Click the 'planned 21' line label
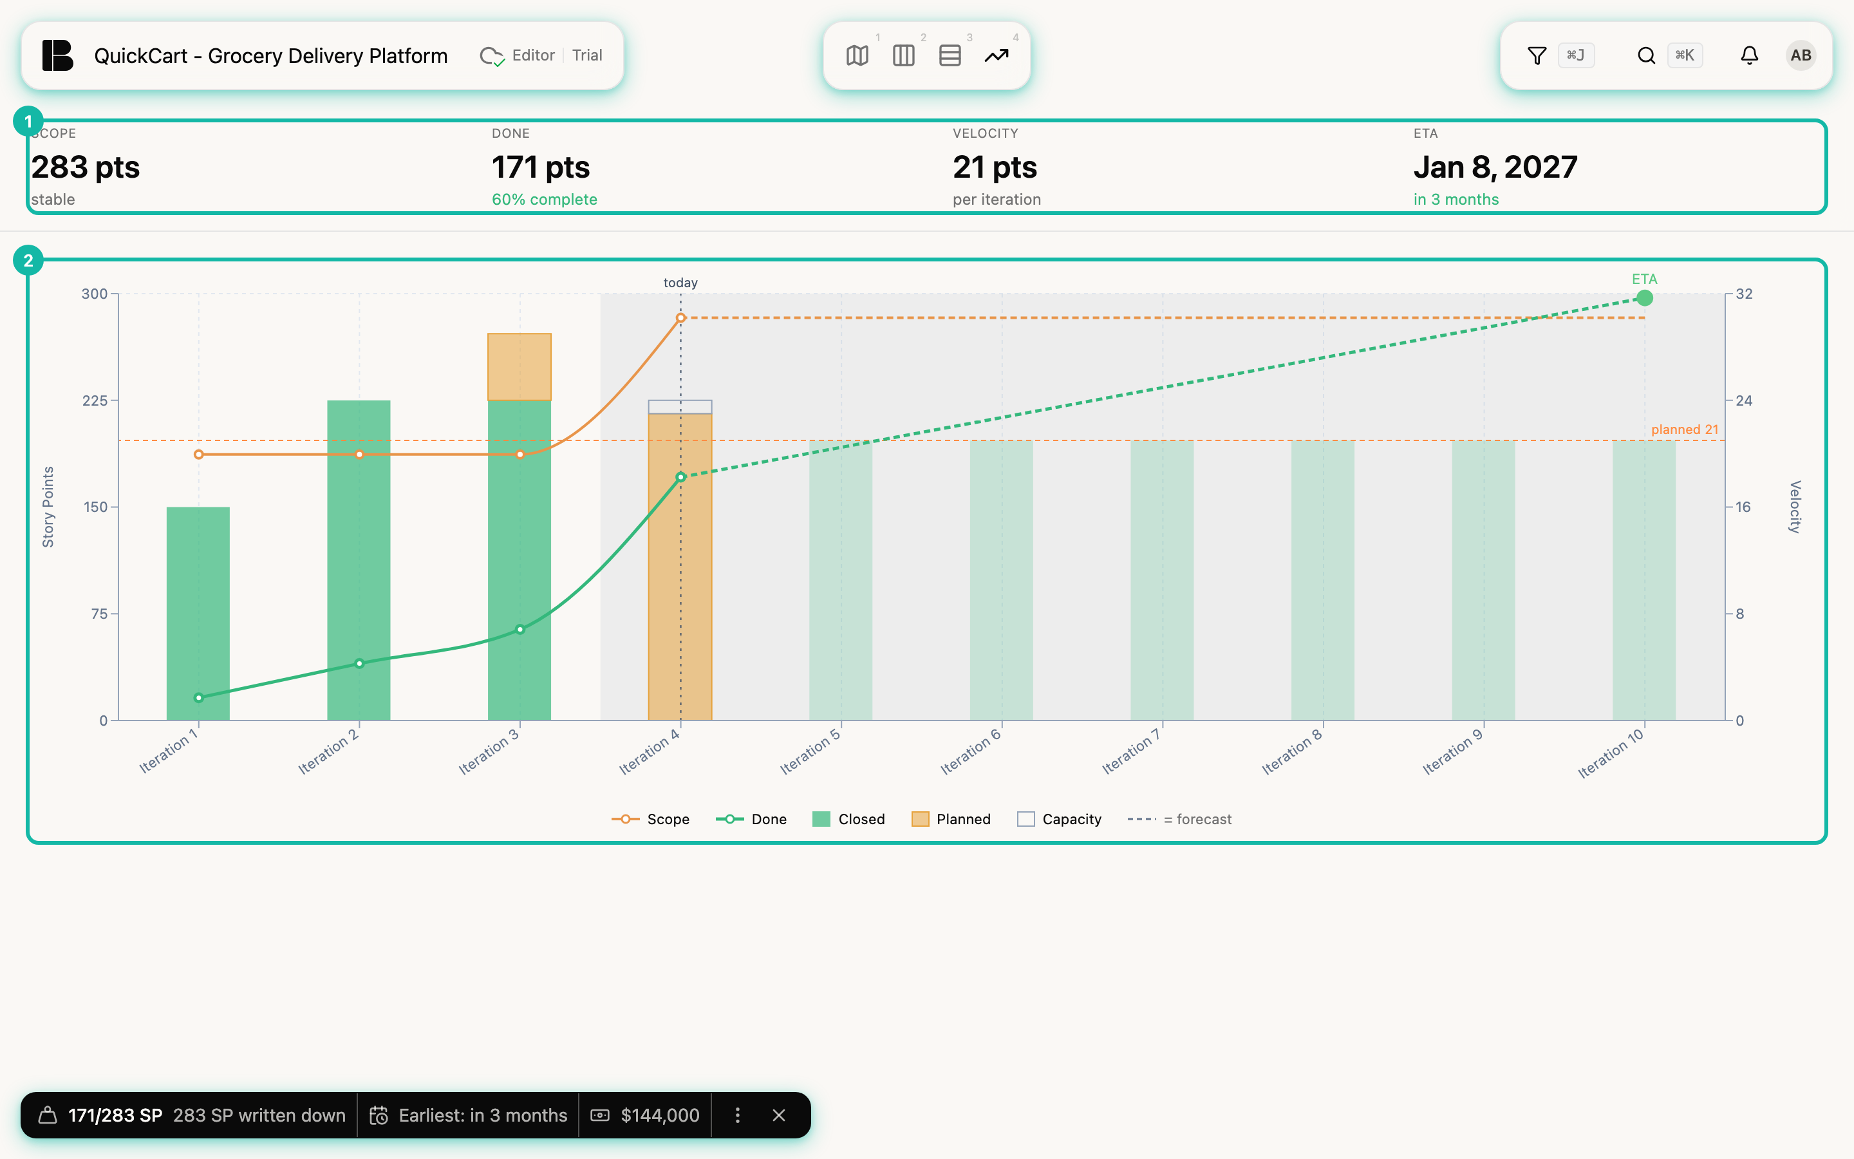The width and height of the screenshot is (1854, 1159). (x=1685, y=429)
